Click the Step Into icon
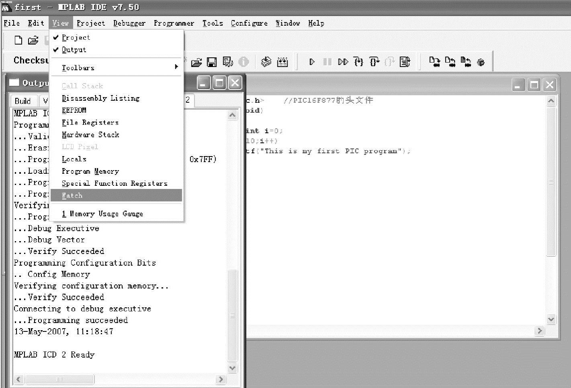 [359, 62]
